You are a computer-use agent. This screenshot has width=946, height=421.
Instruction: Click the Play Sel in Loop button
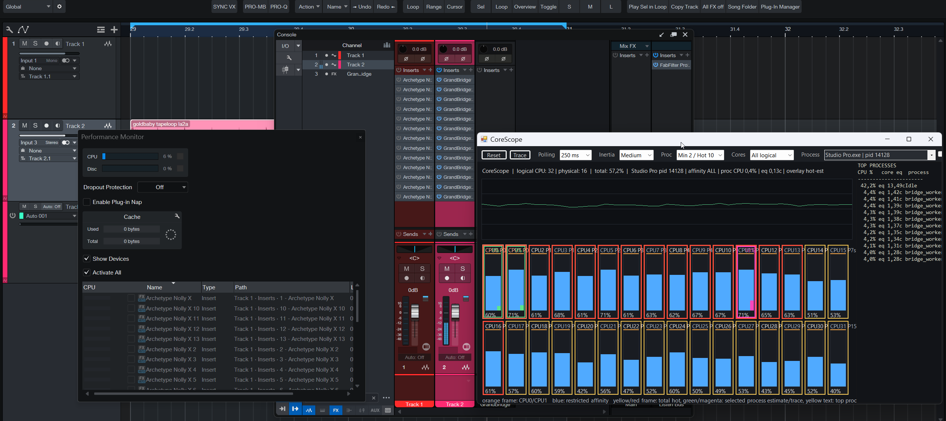(x=647, y=7)
